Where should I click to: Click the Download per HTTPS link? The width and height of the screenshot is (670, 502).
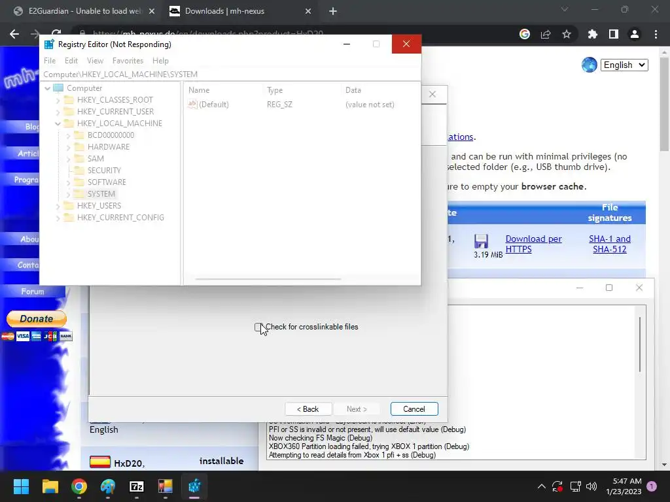(x=533, y=244)
